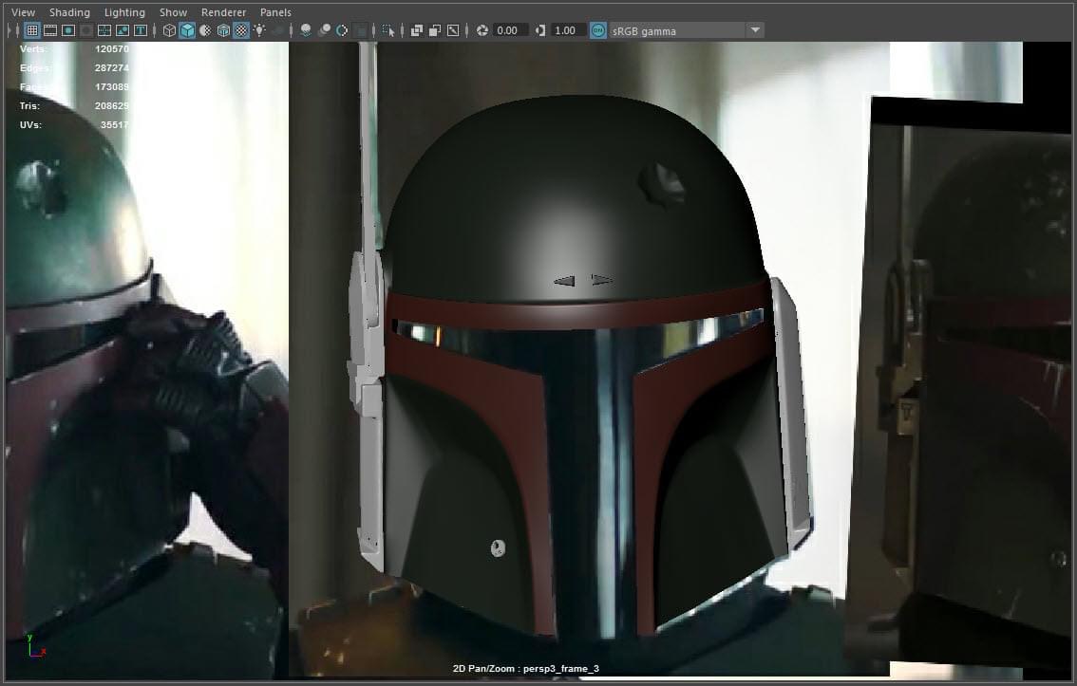Image resolution: width=1077 pixels, height=686 pixels.
Task: Toggle textured display checker icon
Action: [x=241, y=30]
